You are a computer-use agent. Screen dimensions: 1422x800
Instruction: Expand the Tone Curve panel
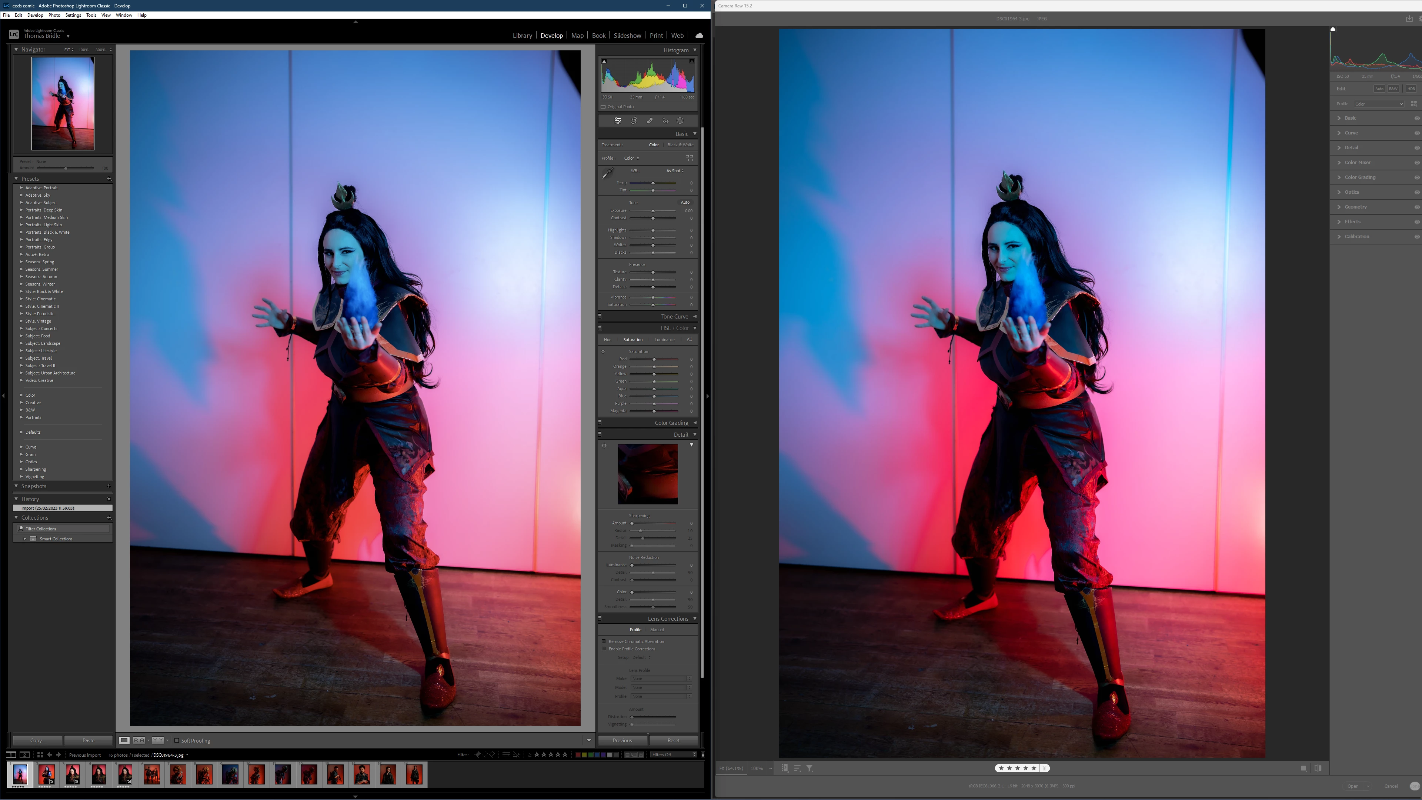(675, 316)
